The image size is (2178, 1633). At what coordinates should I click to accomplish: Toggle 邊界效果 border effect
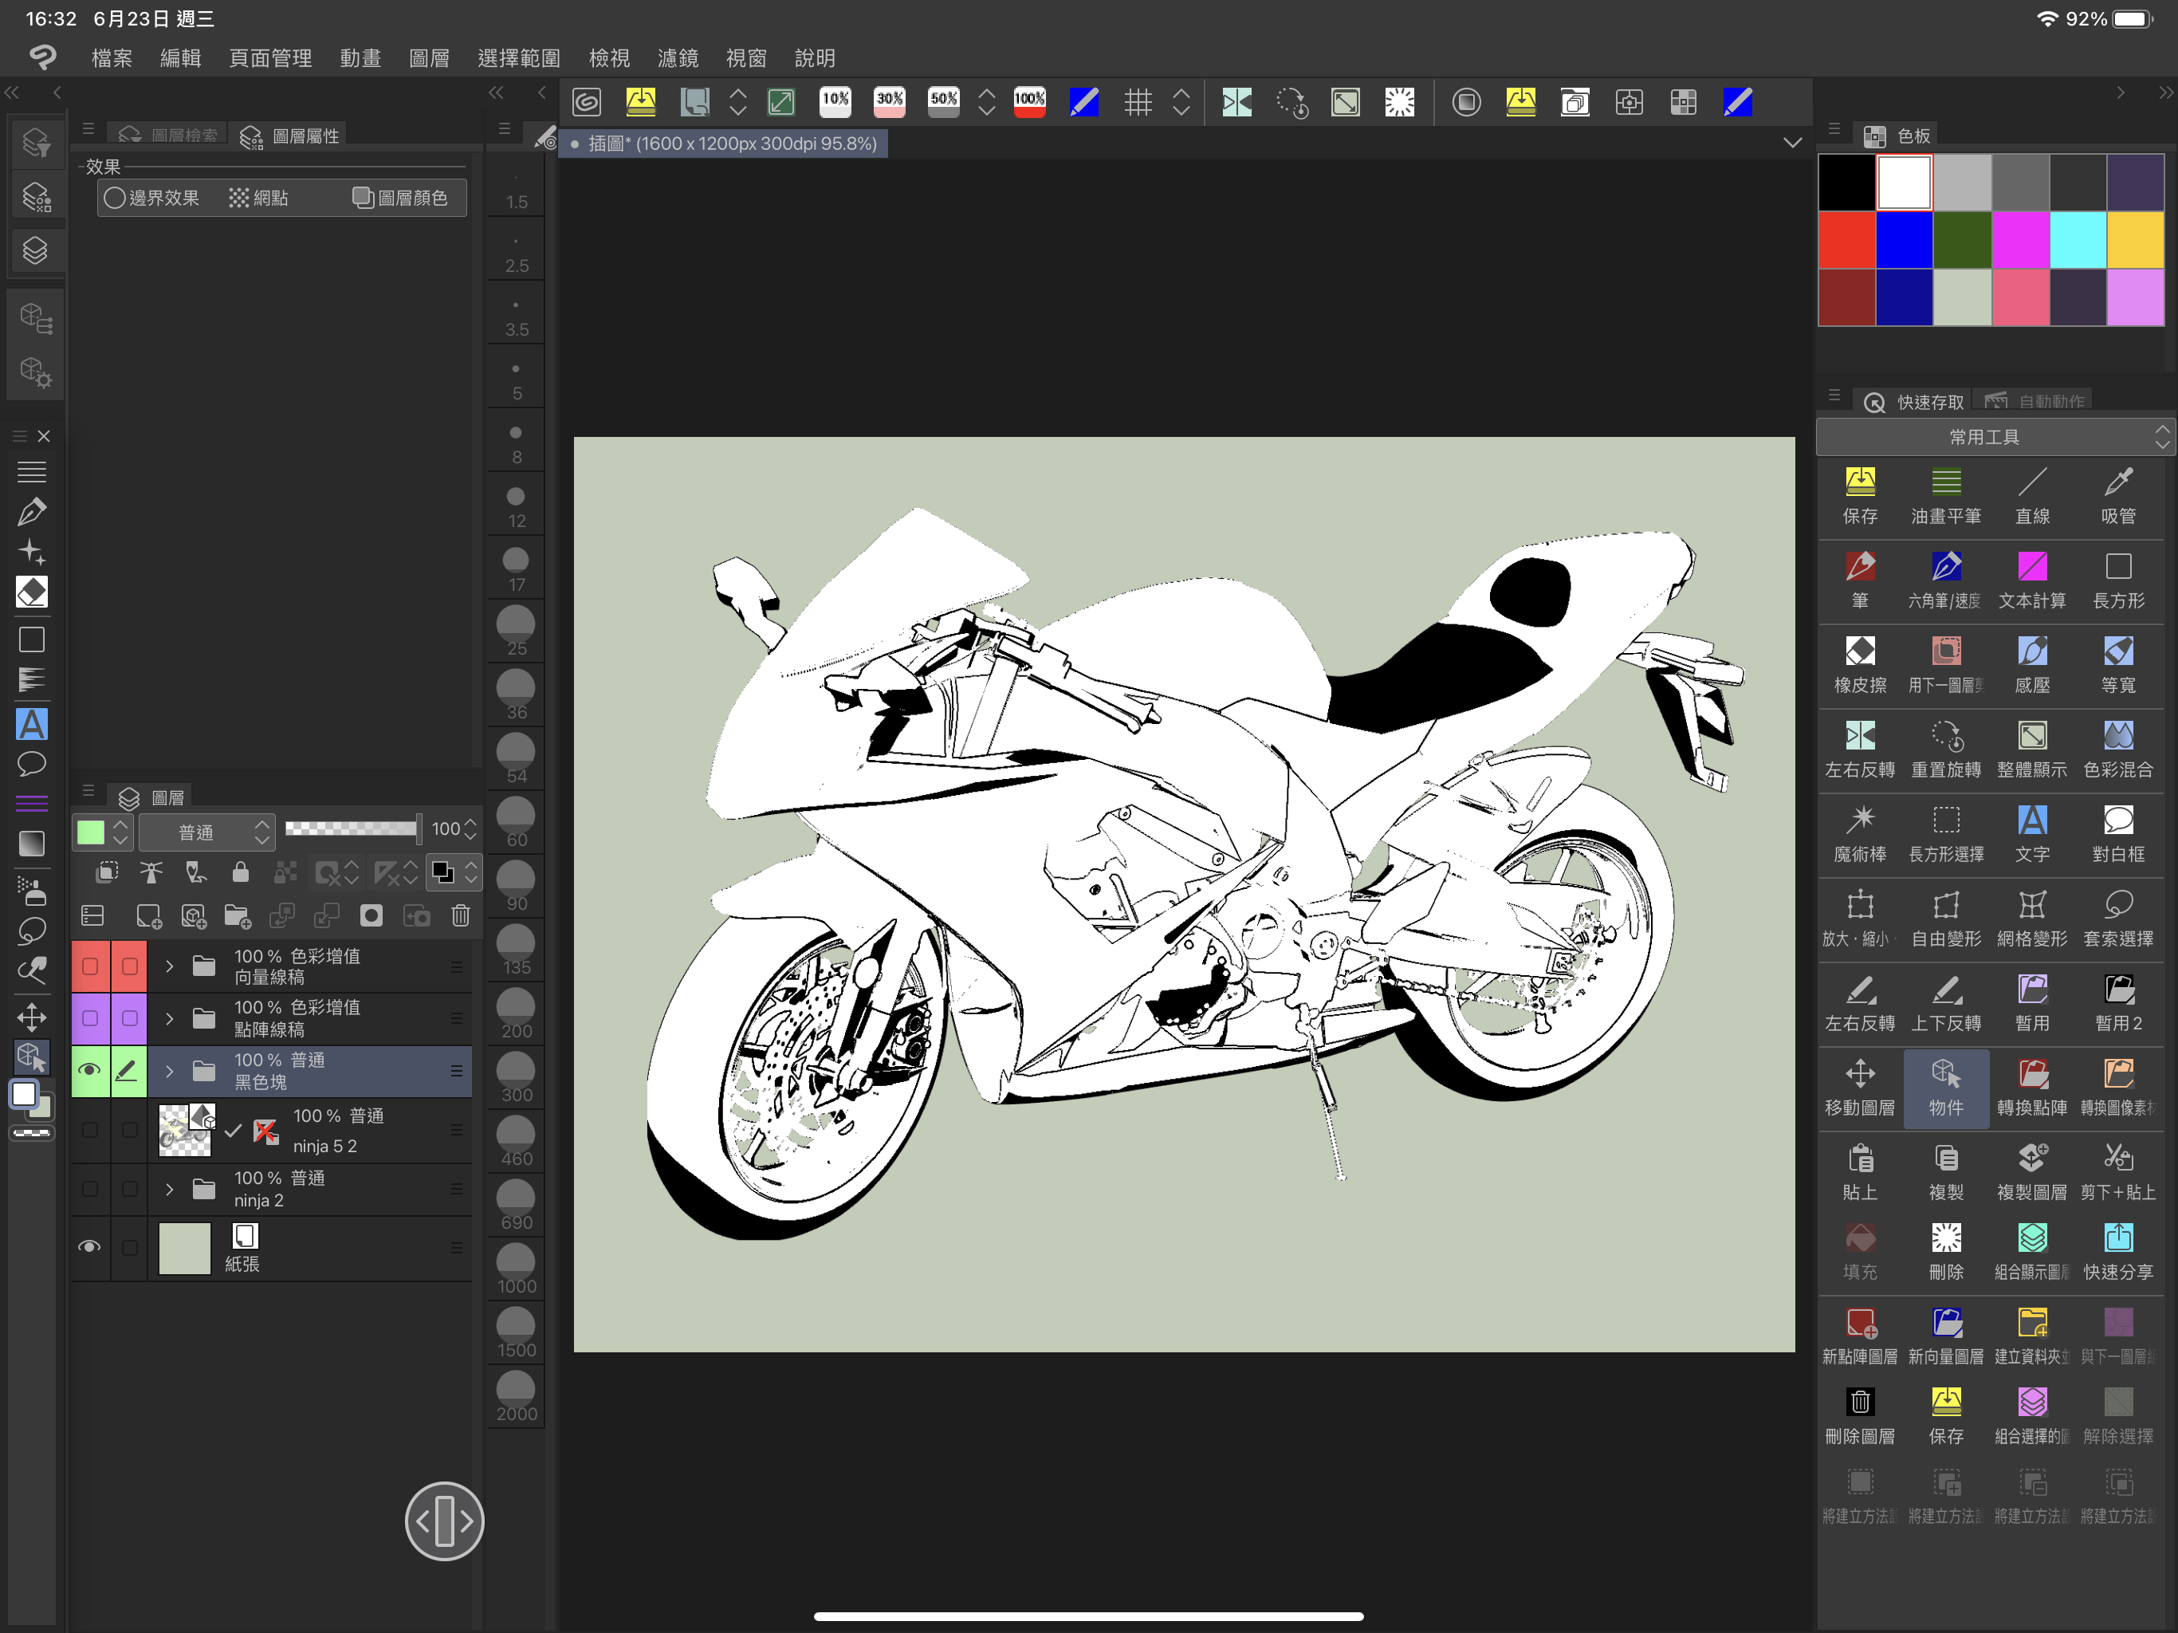151,198
